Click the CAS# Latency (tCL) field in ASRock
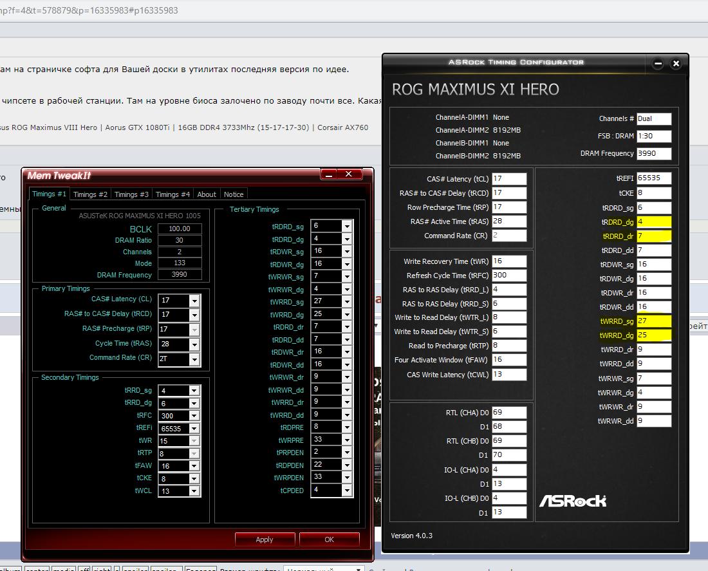Image resolution: width=708 pixels, height=571 pixels. point(509,179)
